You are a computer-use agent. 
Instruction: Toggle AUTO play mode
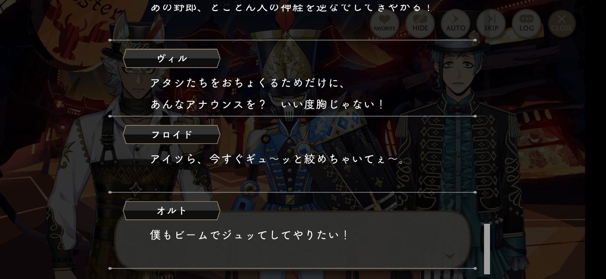455,24
